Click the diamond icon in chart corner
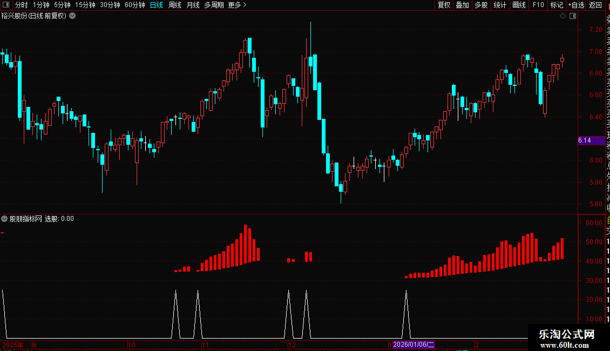This screenshot has height=351, width=610. click(x=562, y=16)
